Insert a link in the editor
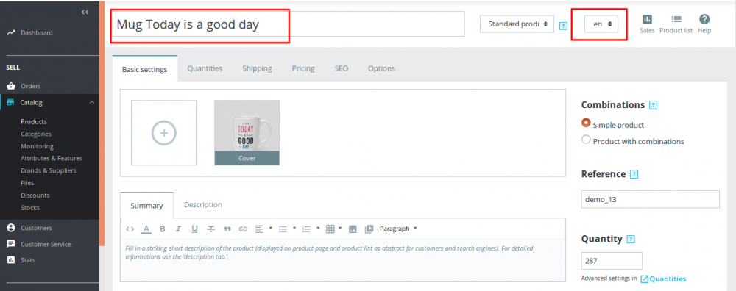 [243, 229]
